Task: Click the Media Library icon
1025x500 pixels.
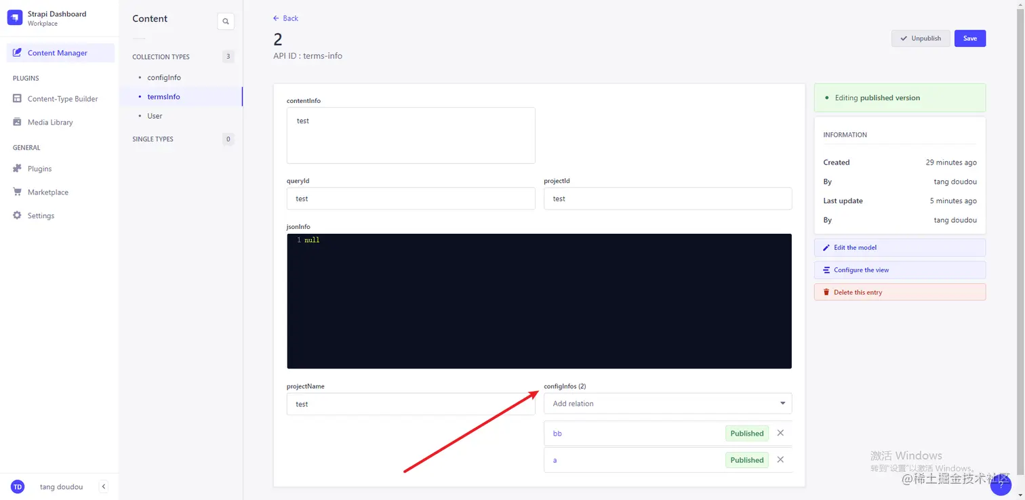Action: click(x=18, y=123)
